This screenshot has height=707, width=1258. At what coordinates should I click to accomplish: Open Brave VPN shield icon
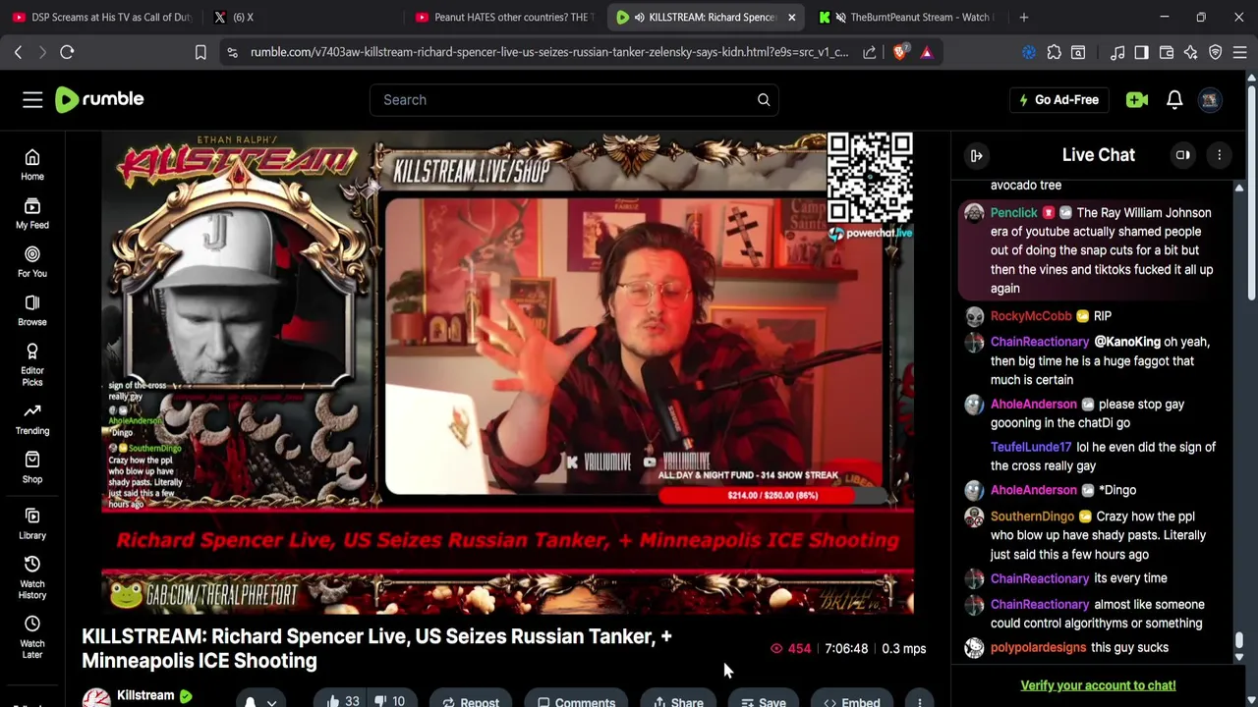(x=1216, y=52)
